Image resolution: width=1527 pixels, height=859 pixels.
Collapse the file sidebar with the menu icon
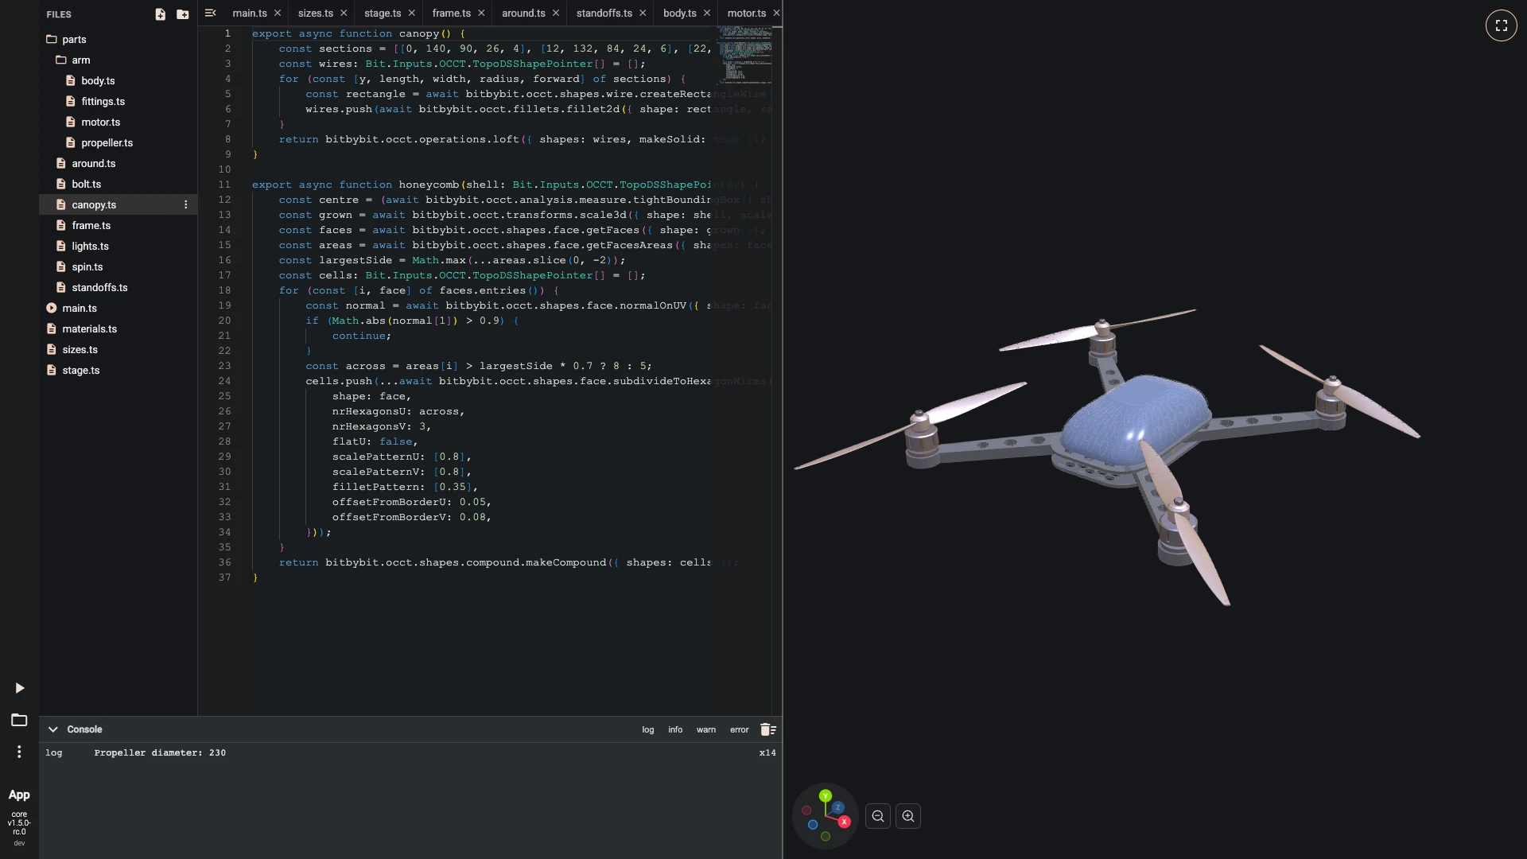pos(210,13)
